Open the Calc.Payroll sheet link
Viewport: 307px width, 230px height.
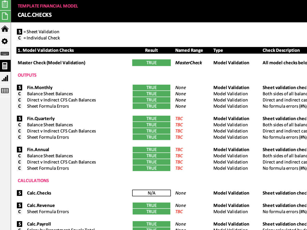tap(39, 224)
